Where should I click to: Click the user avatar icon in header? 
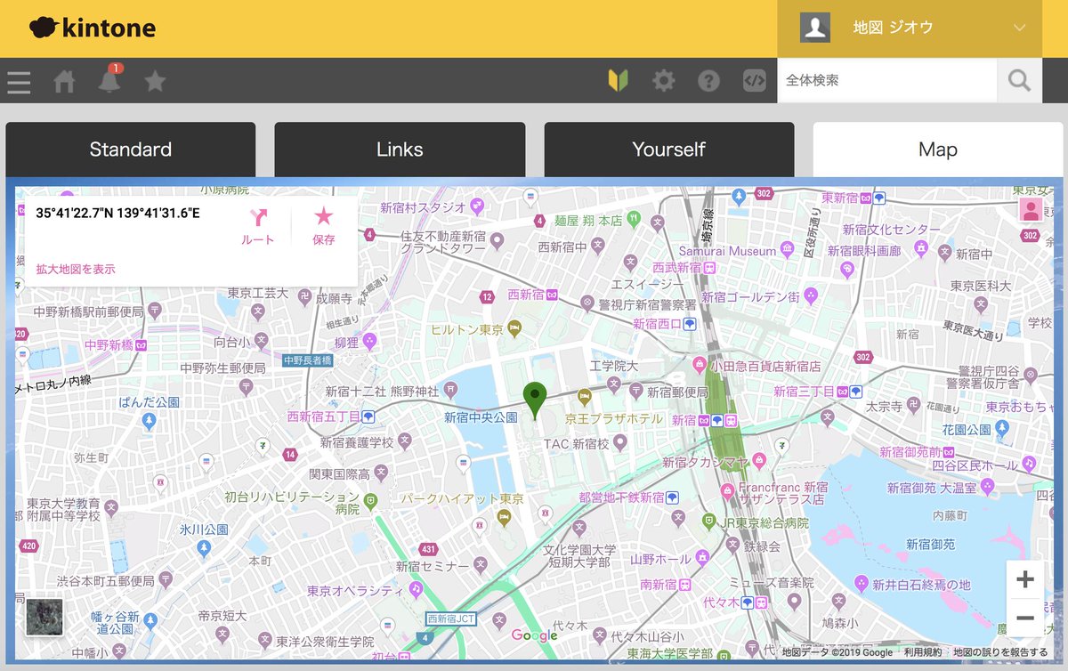point(815,28)
